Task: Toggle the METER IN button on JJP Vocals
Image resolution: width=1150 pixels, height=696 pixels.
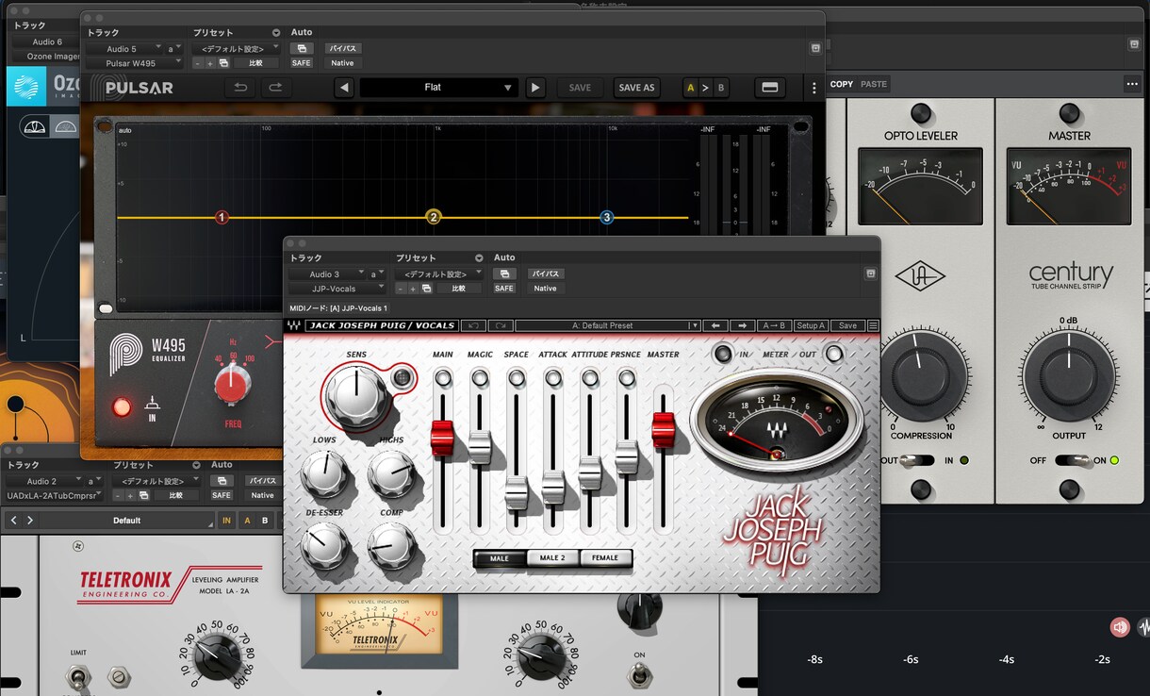Action: pos(722,354)
